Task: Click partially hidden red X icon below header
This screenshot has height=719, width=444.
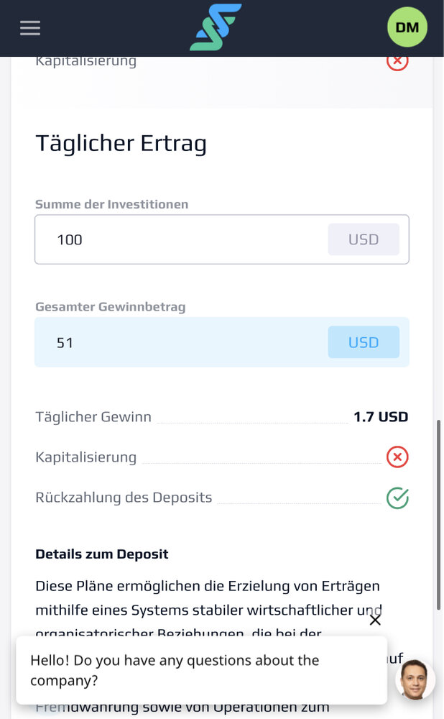Action: point(397,62)
